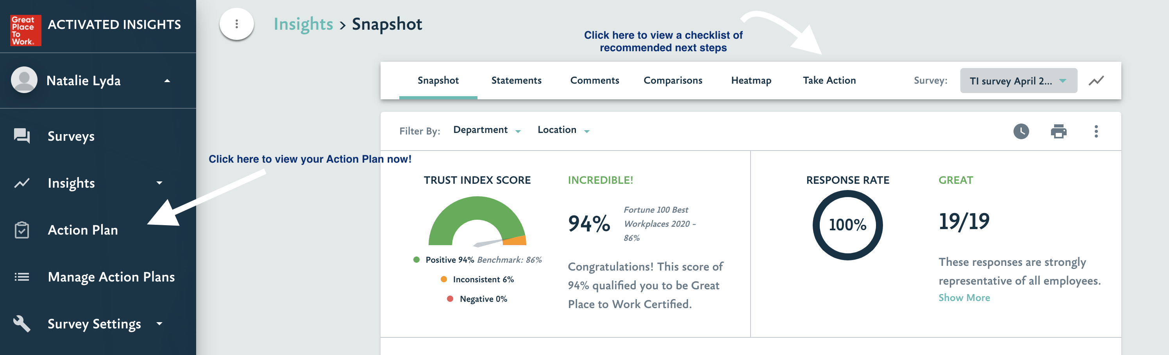Select the Surveys chat icon in sidebar

pyautogui.click(x=22, y=136)
